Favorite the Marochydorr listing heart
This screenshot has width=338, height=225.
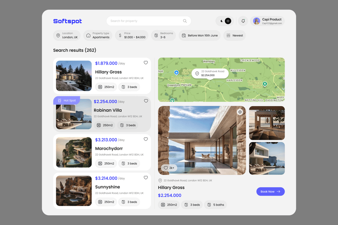[x=146, y=139]
